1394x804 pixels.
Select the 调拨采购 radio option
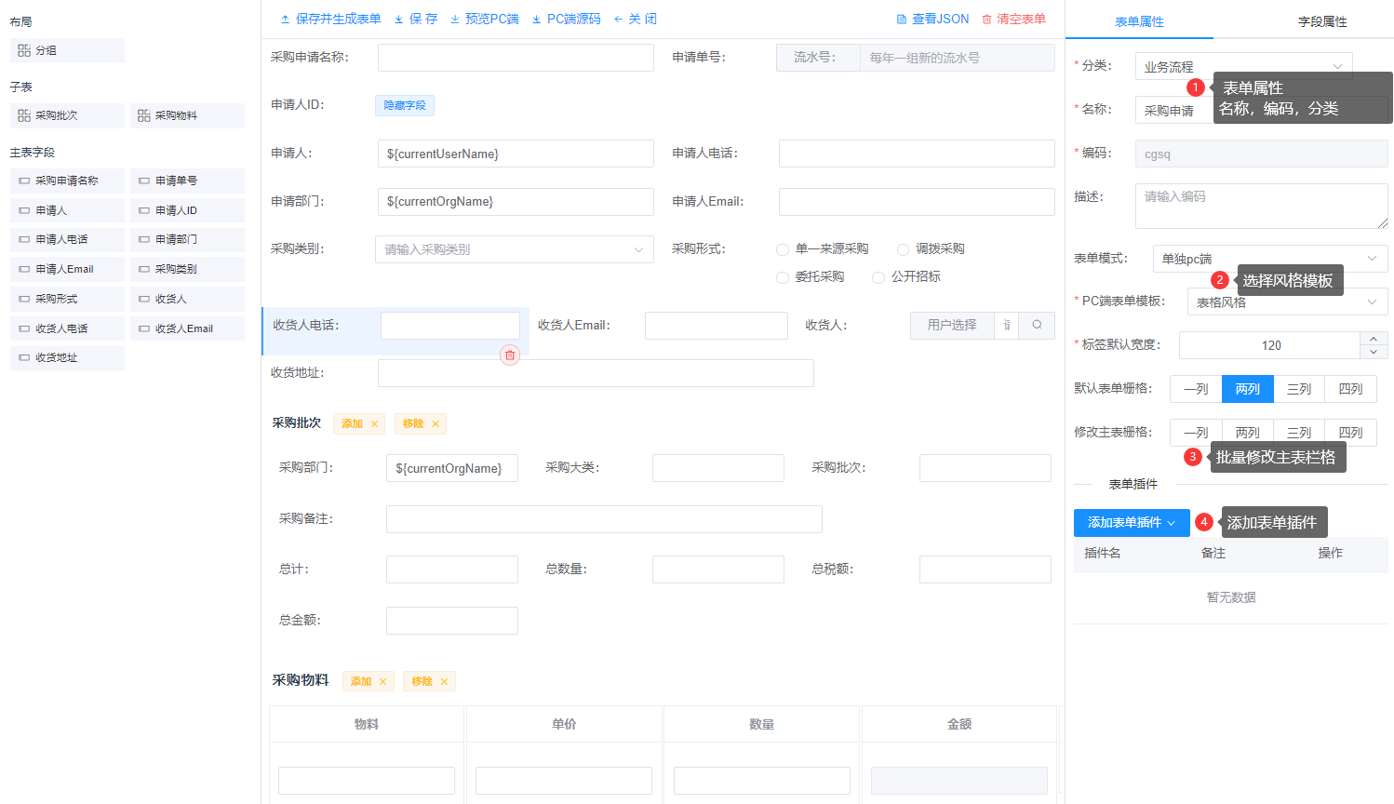coord(931,248)
